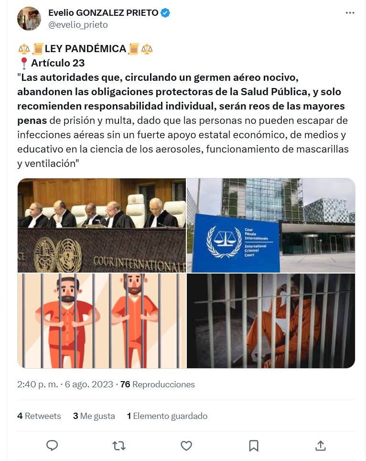
Task: Open the cartoon prisoners behind bars image
Action: tap(102, 321)
